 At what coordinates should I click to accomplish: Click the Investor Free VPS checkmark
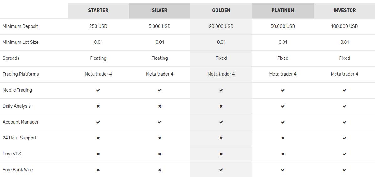click(345, 154)
